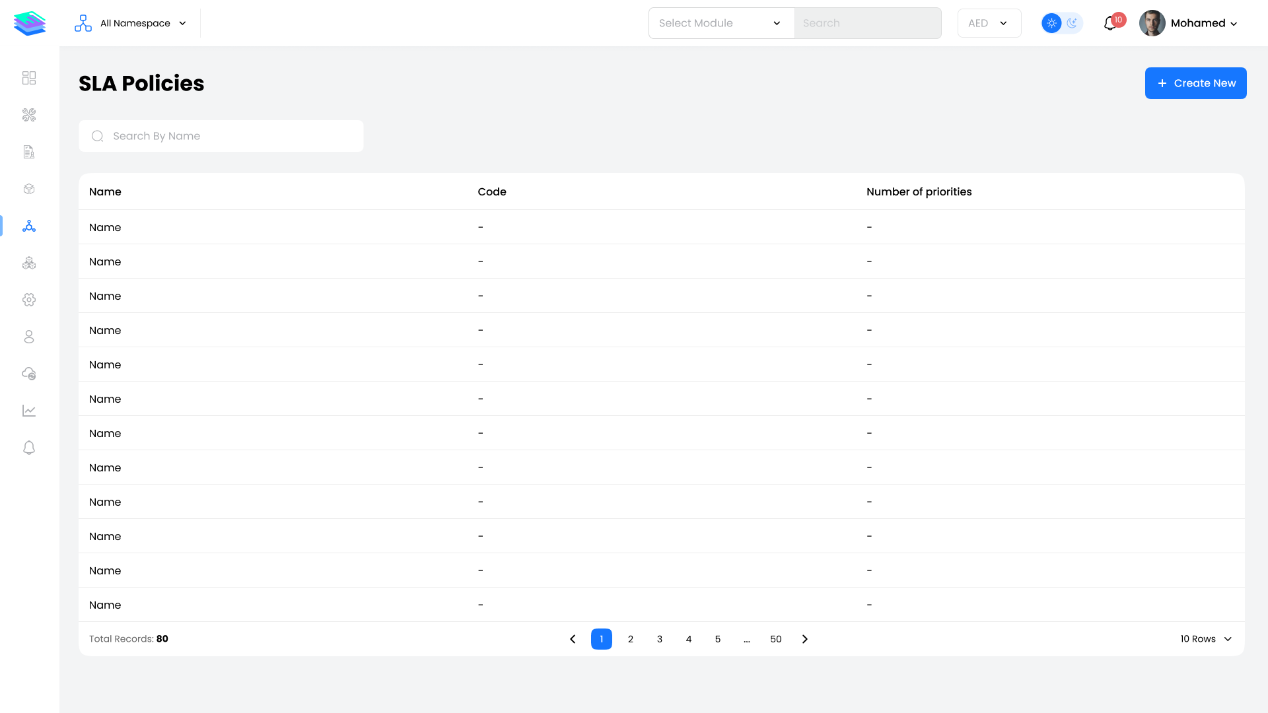Image resolution: width=1268 pixels, height=713 pixels.
Task: Go to page 2
Action: click(631, 639)
